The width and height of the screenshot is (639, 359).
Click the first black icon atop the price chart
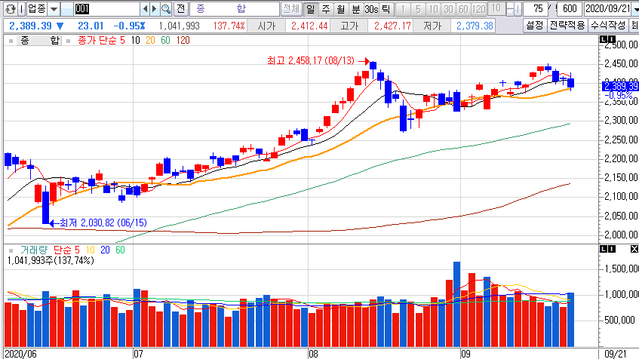pos(603,39)
